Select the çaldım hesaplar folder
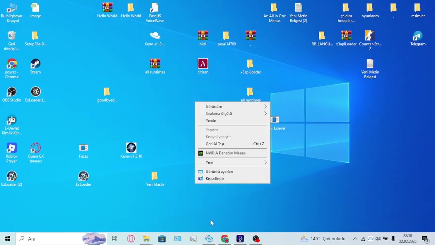The width and height of the screenshot is (435, 245). (346, 13)
